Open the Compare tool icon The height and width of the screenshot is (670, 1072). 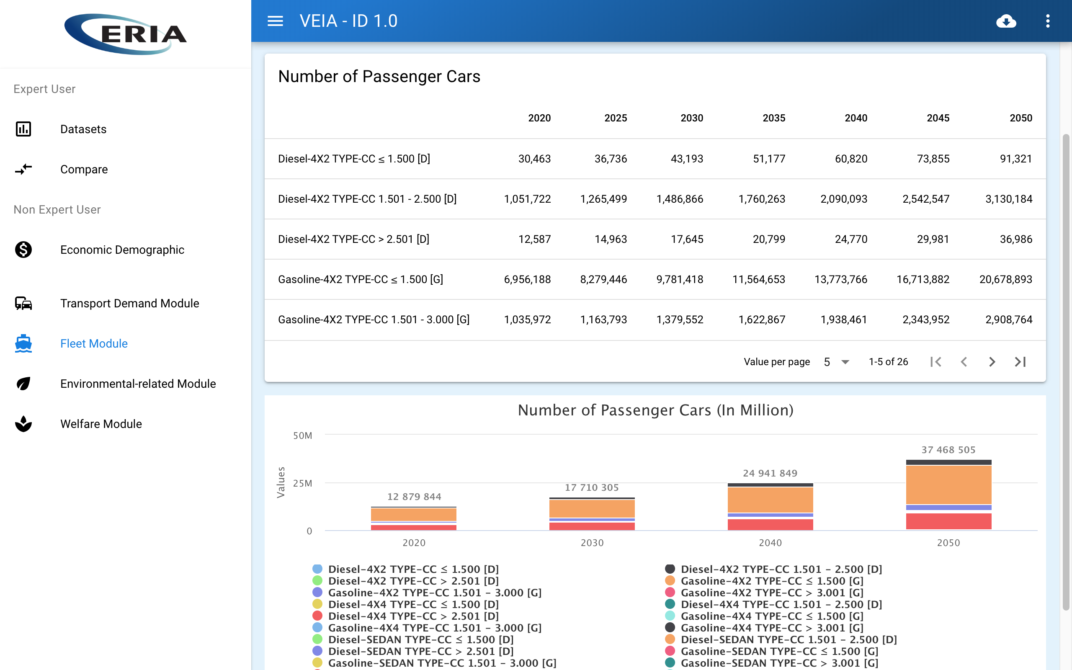[x=24, y=169]
